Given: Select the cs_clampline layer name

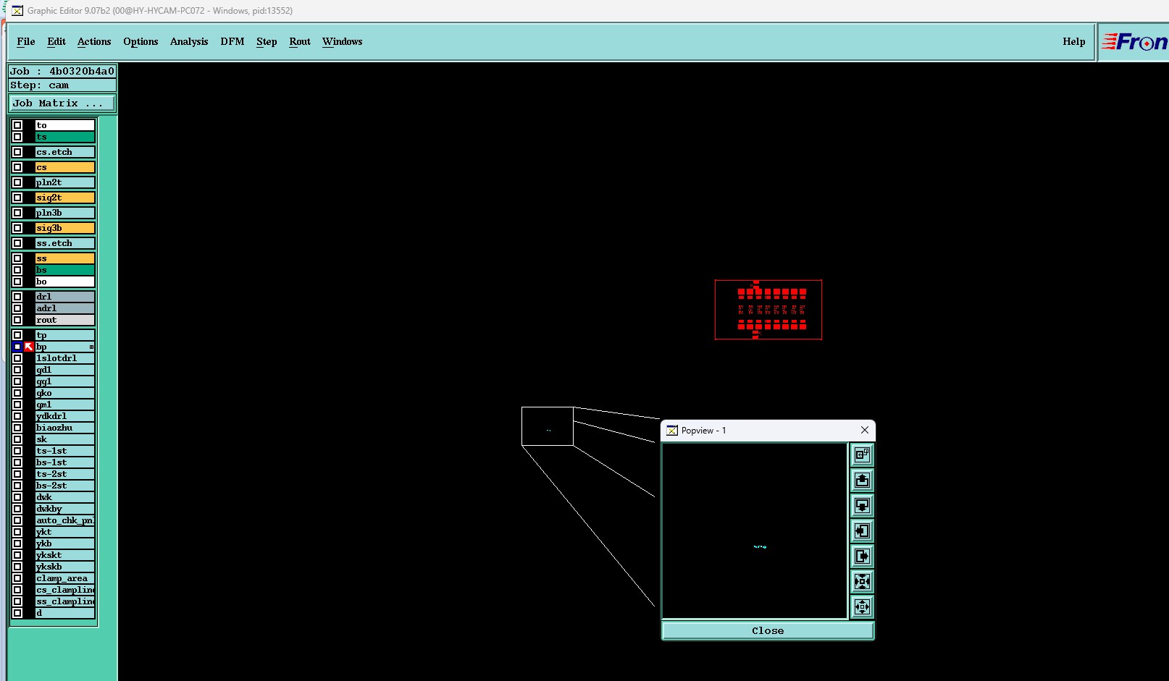Looking at the screenshot, I should 65,590.
